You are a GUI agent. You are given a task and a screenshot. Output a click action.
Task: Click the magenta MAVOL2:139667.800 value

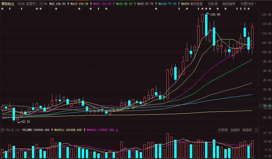click(100, 130)
